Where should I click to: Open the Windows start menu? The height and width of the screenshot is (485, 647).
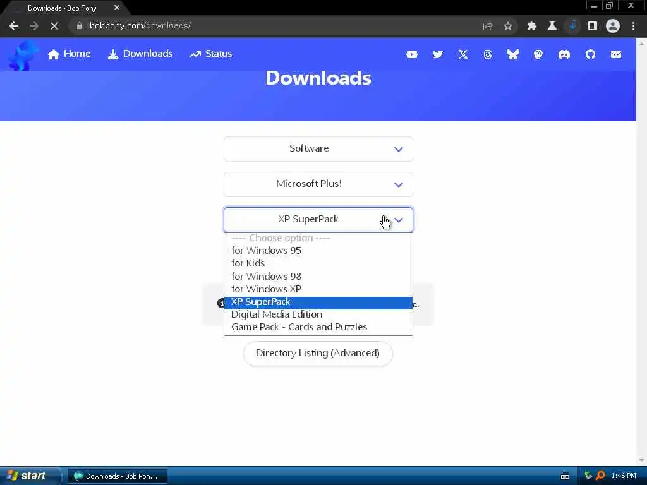pyautogui.click(x=29, y=476)
